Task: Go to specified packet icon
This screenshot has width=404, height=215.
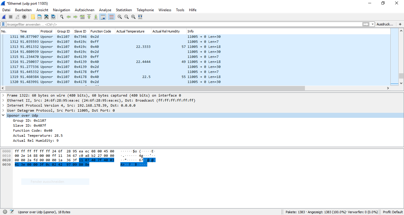Action: (x=82, y=17)
